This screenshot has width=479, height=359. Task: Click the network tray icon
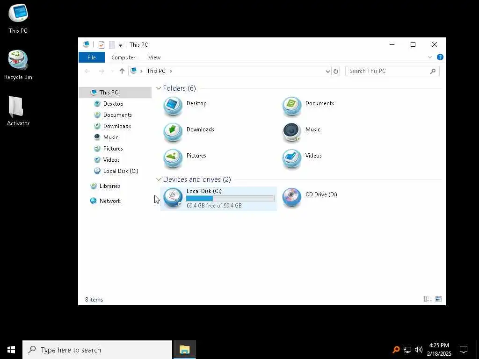point(407,350)
